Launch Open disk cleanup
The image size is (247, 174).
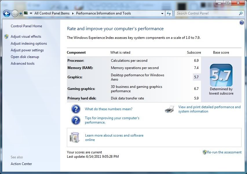point(25,57)
